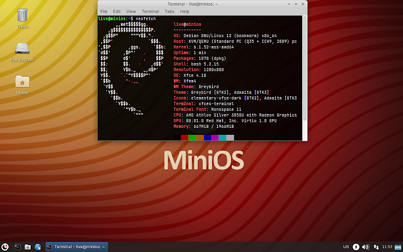Image resolution: width=403 pixels, height=252 pixels.
Task: Click the 'Host: KVM/QEMU' line
Action: click(x=235, y=42)
